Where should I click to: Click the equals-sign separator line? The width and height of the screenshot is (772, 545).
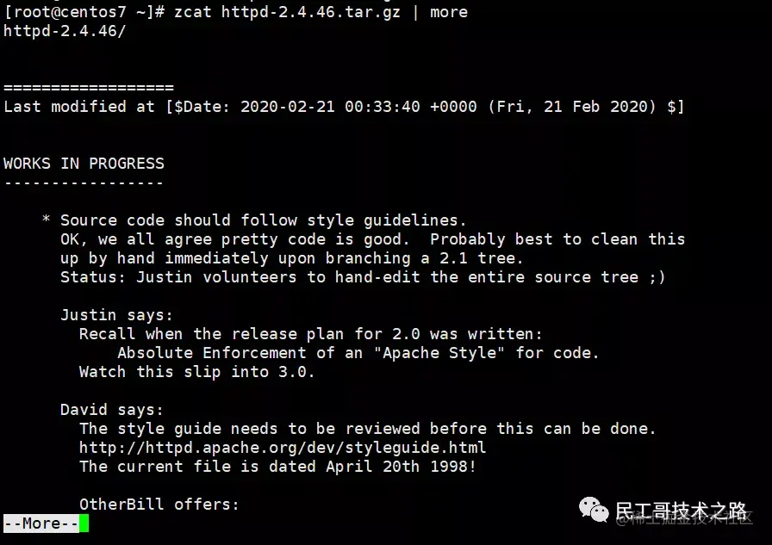tap(89, 88)
